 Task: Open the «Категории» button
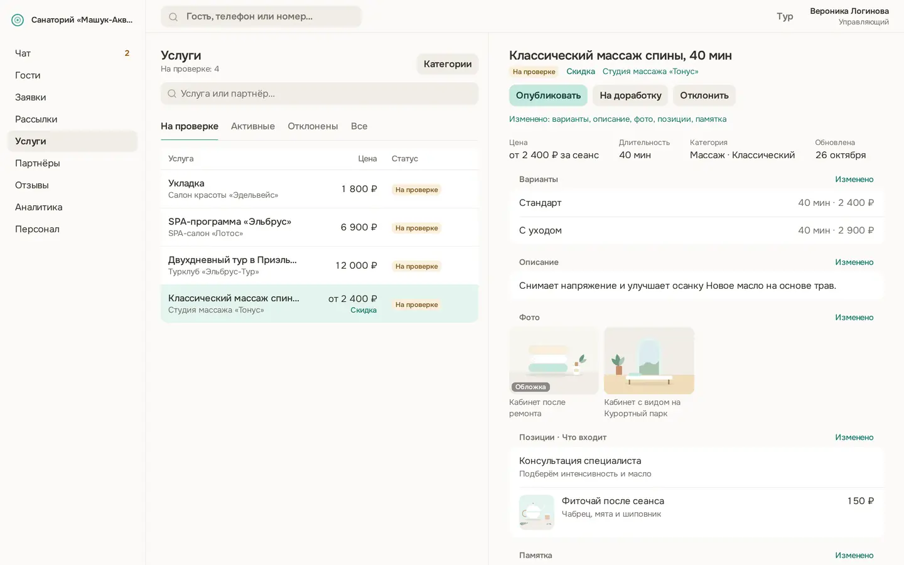point(448,64)
